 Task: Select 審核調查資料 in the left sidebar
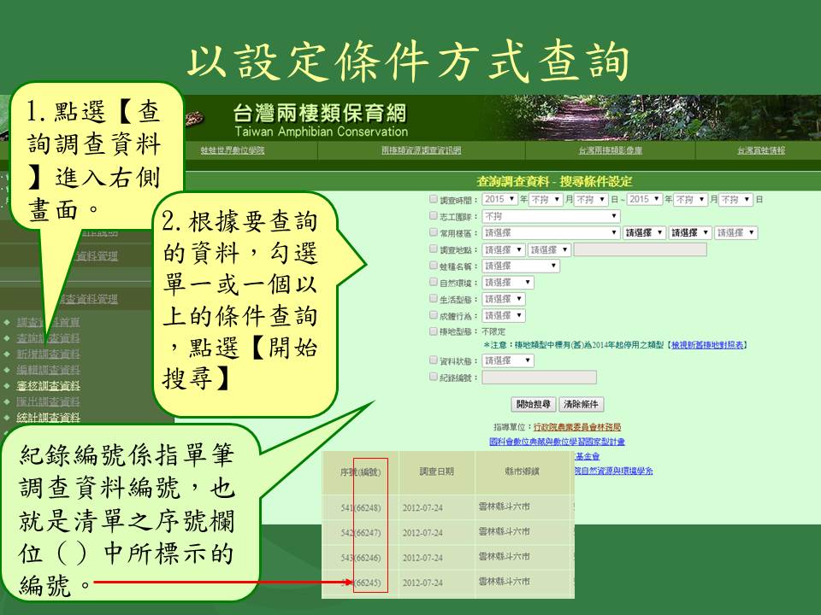[x=48, y=385]
